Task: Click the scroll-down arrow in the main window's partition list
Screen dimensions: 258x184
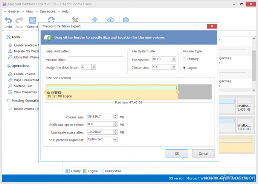Action: [254, 90]
